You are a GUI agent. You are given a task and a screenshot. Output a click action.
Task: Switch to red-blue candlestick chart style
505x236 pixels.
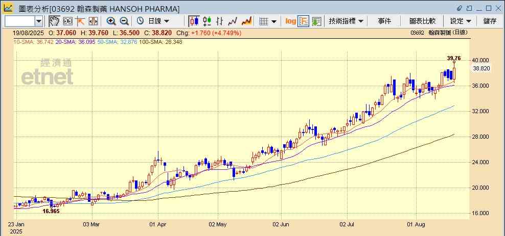tap(194, 21)
